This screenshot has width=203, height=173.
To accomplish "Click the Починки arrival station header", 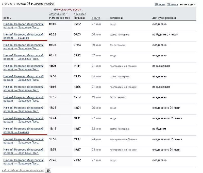I will 79,18.
